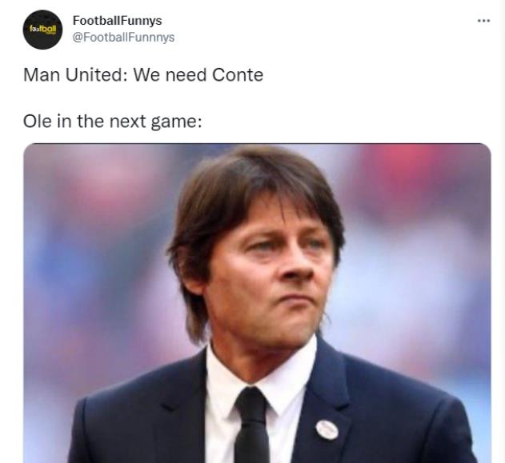Click the "Man United: We need Conte" text
This screenshot has width=505, height=463.
point(143,75)
